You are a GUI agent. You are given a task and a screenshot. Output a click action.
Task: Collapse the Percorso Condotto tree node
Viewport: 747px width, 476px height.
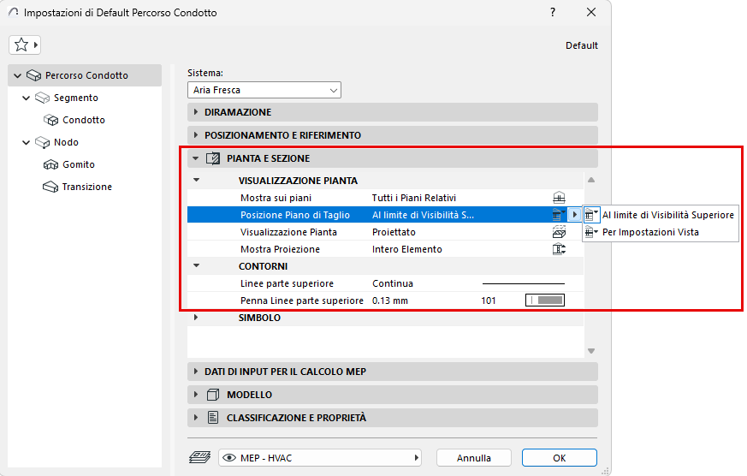click(18, 75)
